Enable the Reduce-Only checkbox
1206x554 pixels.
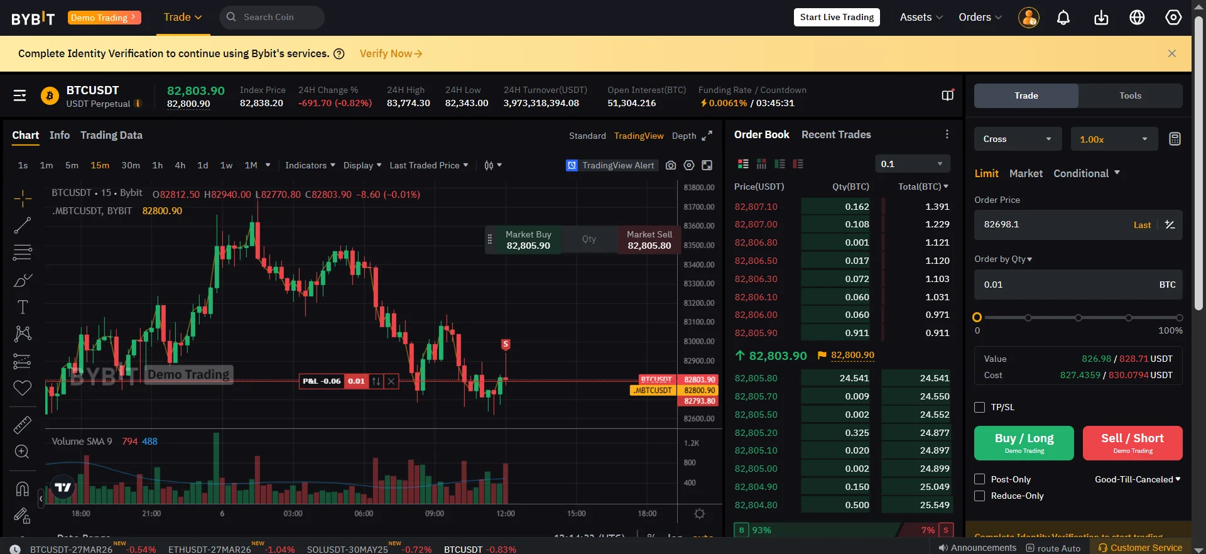point(979,496)
